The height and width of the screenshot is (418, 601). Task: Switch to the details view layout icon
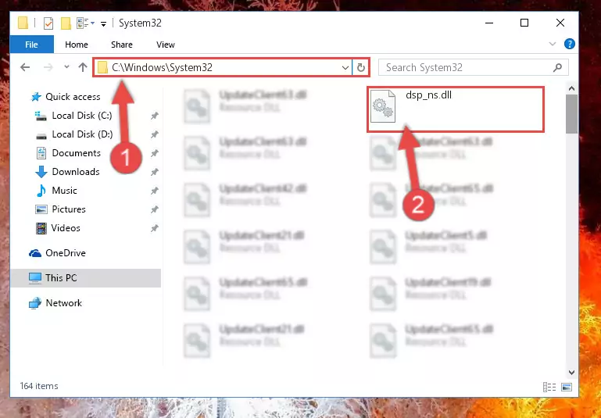[x=549, y=387]
